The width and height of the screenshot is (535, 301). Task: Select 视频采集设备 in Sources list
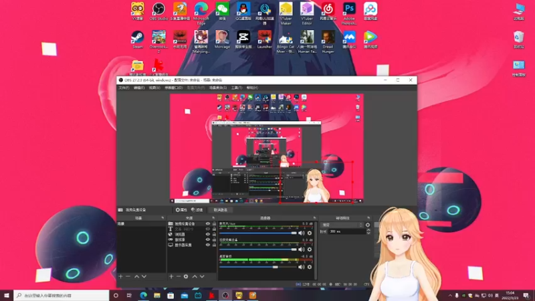pos(185,223)
